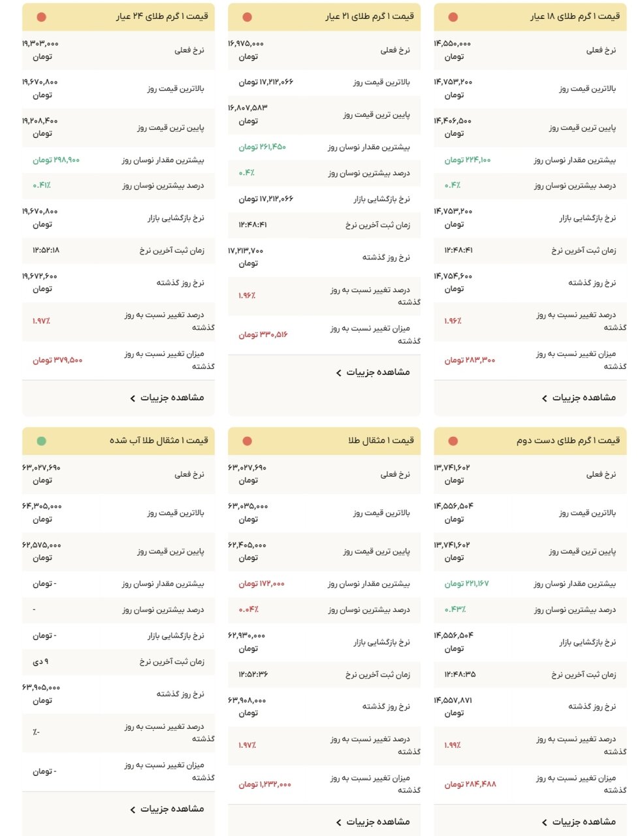Toggle the green status indicator on melted gold card
Image resolution: width=642 pixels, height=836 pixels.
(x=40, y=441)
